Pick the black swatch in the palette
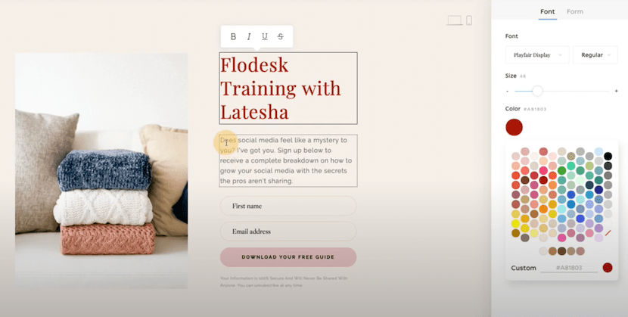This screenshot has width=628, height=317. 608,156
